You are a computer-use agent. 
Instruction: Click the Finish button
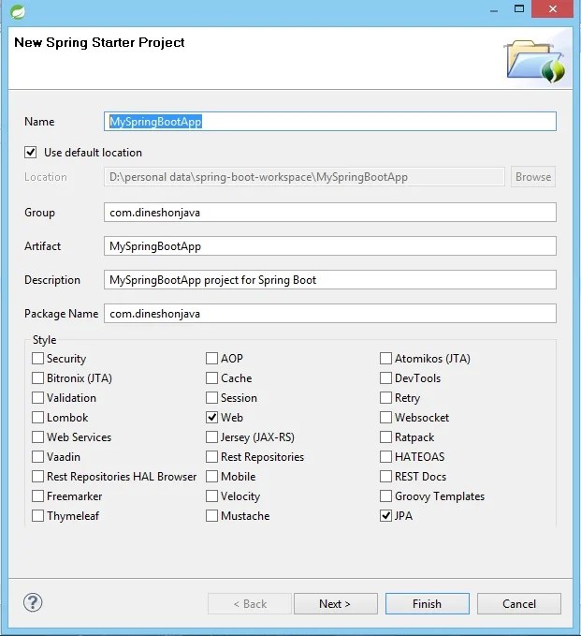(x=428, y=604)
